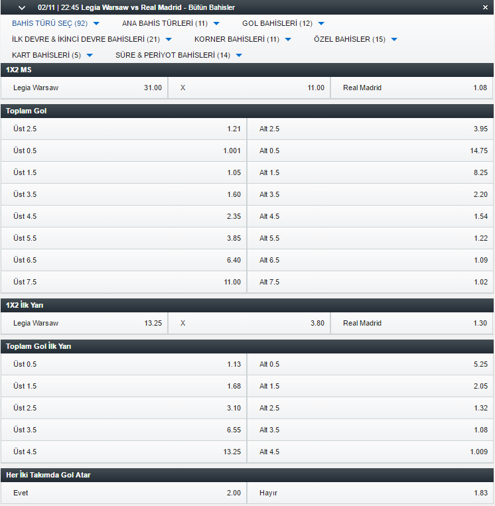The width and height of the screenshot is (495, 506).
Task: Choose Evet for both teams to score
Action: [x=124, y=493]
